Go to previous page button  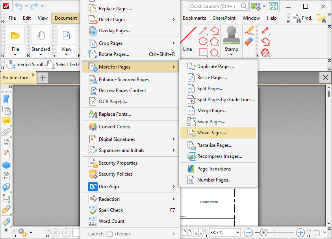[66, 233]
